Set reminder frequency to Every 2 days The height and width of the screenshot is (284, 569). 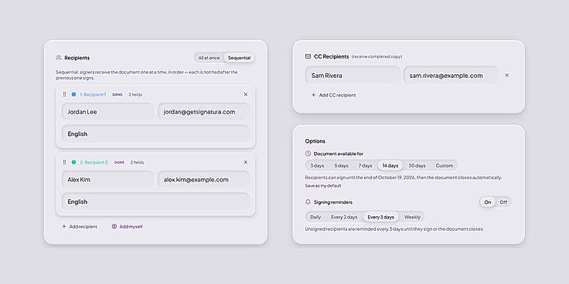pos(344,217)
